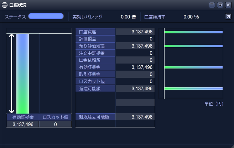Click the 有効証拠金 value in center table
This screenshot has height=148, width=234.
(x=135, y=67)
